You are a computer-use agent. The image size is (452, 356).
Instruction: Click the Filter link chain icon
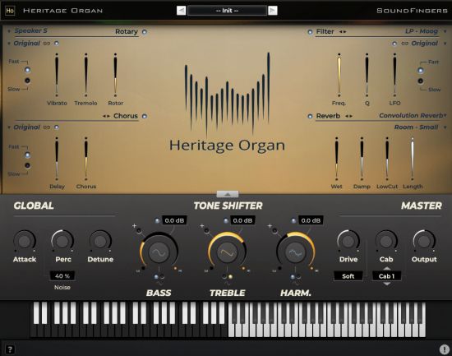404,44
